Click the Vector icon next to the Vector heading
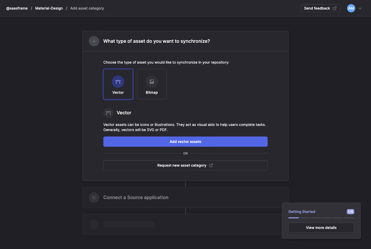 pyautogui.click(x=108, y=113)
